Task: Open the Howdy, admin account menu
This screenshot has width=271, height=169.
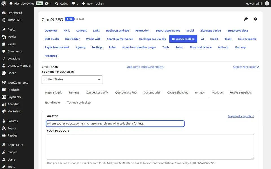Action: click(x=257, y=3)
